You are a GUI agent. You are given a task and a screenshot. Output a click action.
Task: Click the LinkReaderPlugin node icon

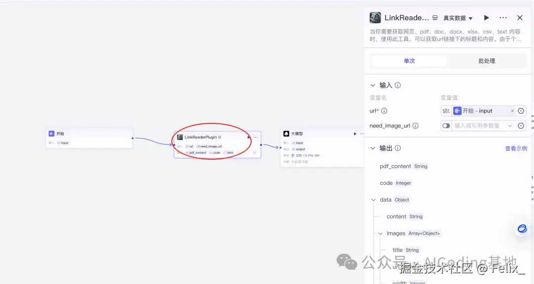(x=180, y=137)
